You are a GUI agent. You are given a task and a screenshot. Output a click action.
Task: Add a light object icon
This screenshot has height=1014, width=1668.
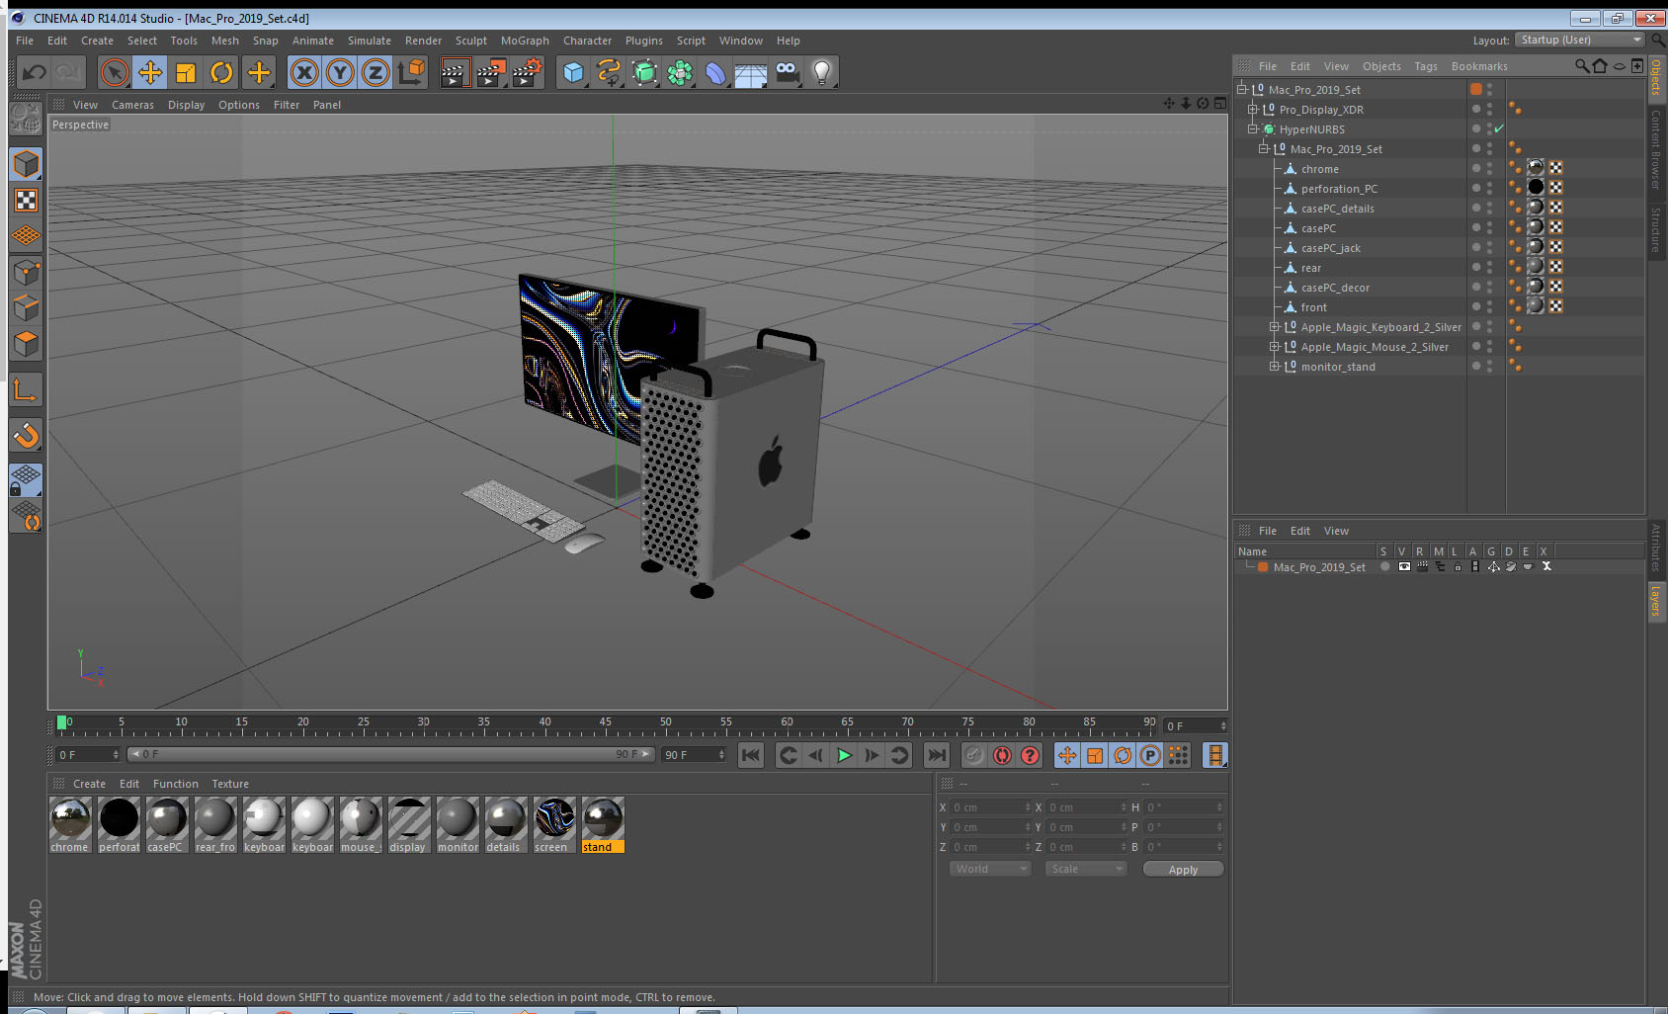point(822,72)
